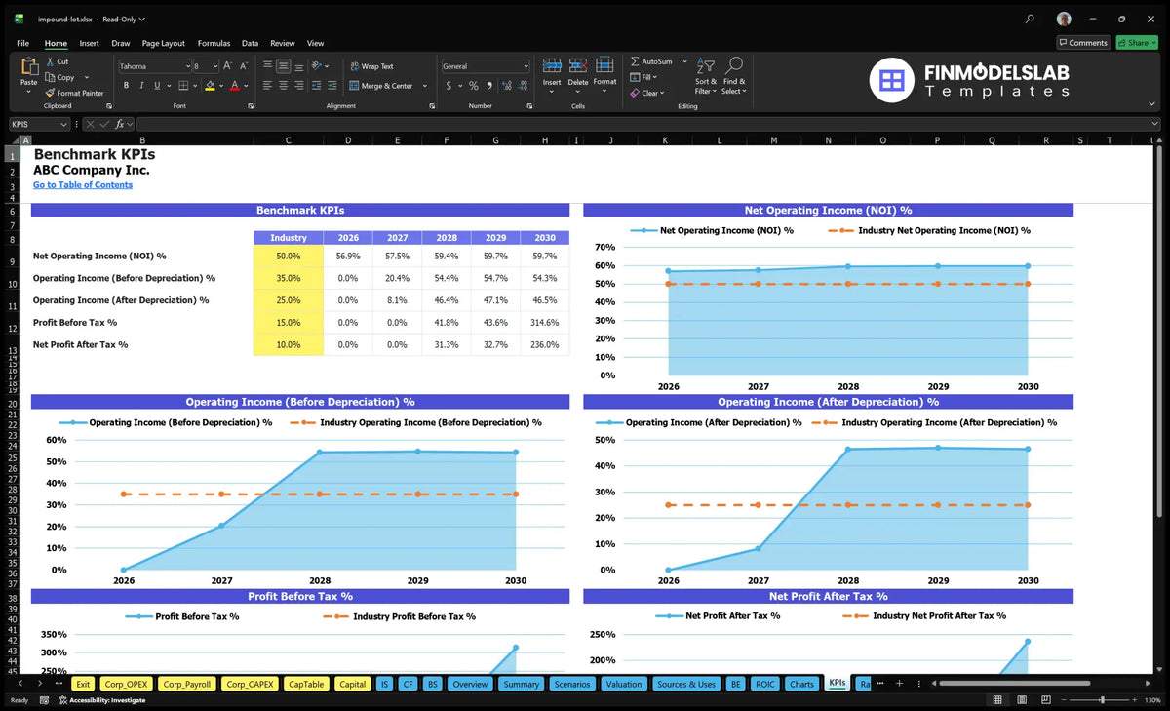1170x711 pixels.
Task: Click the Sort & Filter icon
Action: click(x=706, y=65)
